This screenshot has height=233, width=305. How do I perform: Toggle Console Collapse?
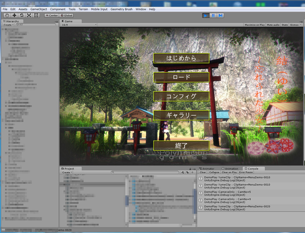click(x=214, y=172)
